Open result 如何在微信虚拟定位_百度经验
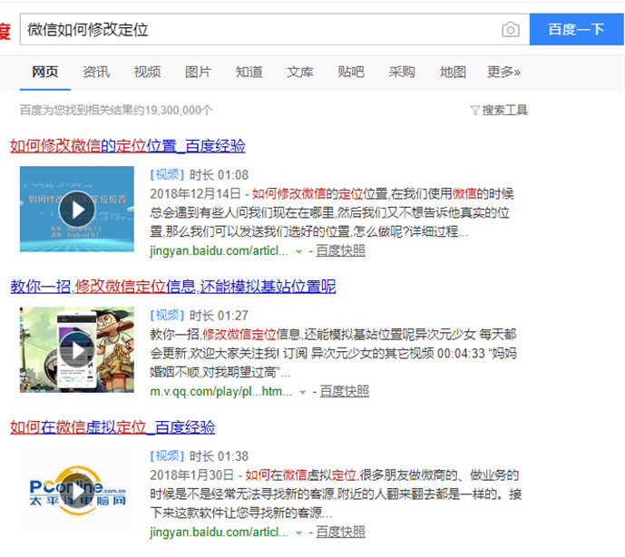The width and height of the screenshot is (625, 557). pos(112,427)
